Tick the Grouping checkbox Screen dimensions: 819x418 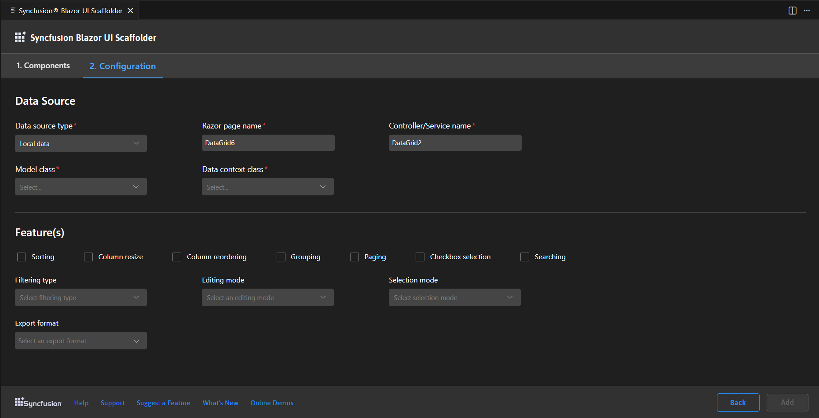tap(281, 257)
